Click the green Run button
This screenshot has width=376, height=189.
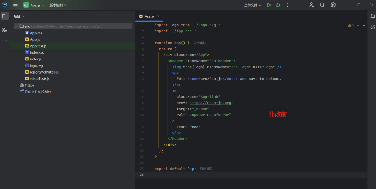pos(269,5)
